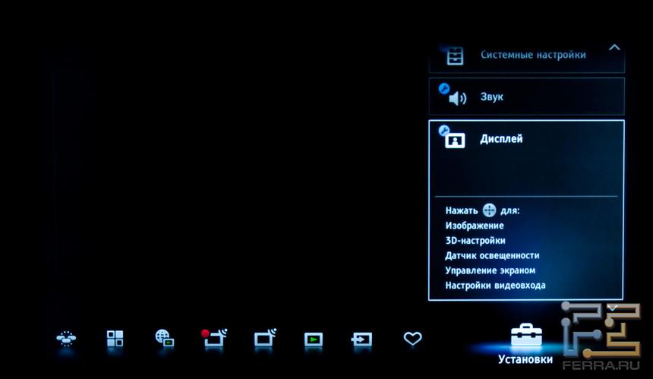Click the Системные настройки cabinet icon
The height and width of the screenshot is (379, 653).
tap(455, 55)
